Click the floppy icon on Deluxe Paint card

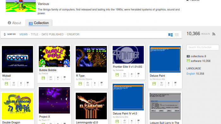click(154, 84)
